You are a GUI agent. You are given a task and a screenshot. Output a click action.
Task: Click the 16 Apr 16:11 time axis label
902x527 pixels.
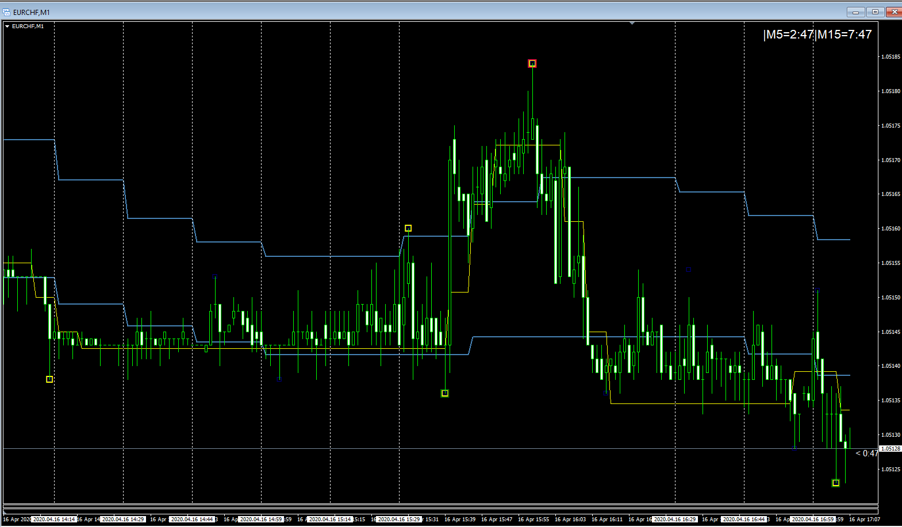[x=607, y=520]
